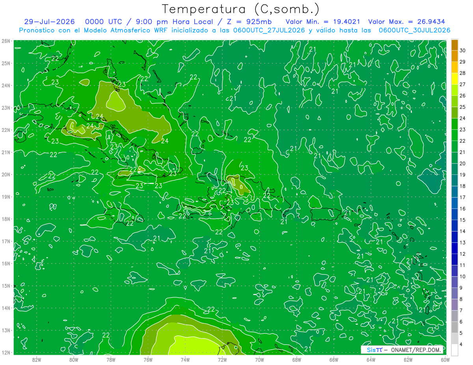Click the 'ONAMET/REP.DOM.' credit label
Image resolution: width=473 pixels, height=365 pixels.
(x=416, y=350)
